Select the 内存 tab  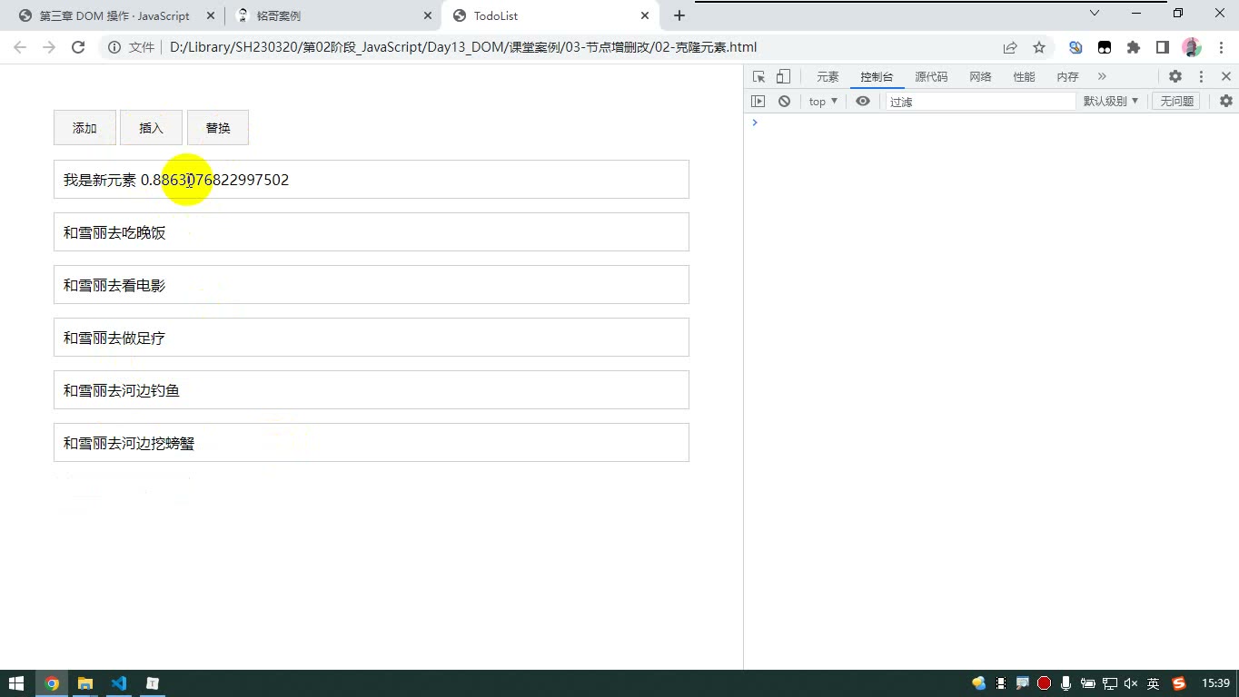[x=1067, y=77]
